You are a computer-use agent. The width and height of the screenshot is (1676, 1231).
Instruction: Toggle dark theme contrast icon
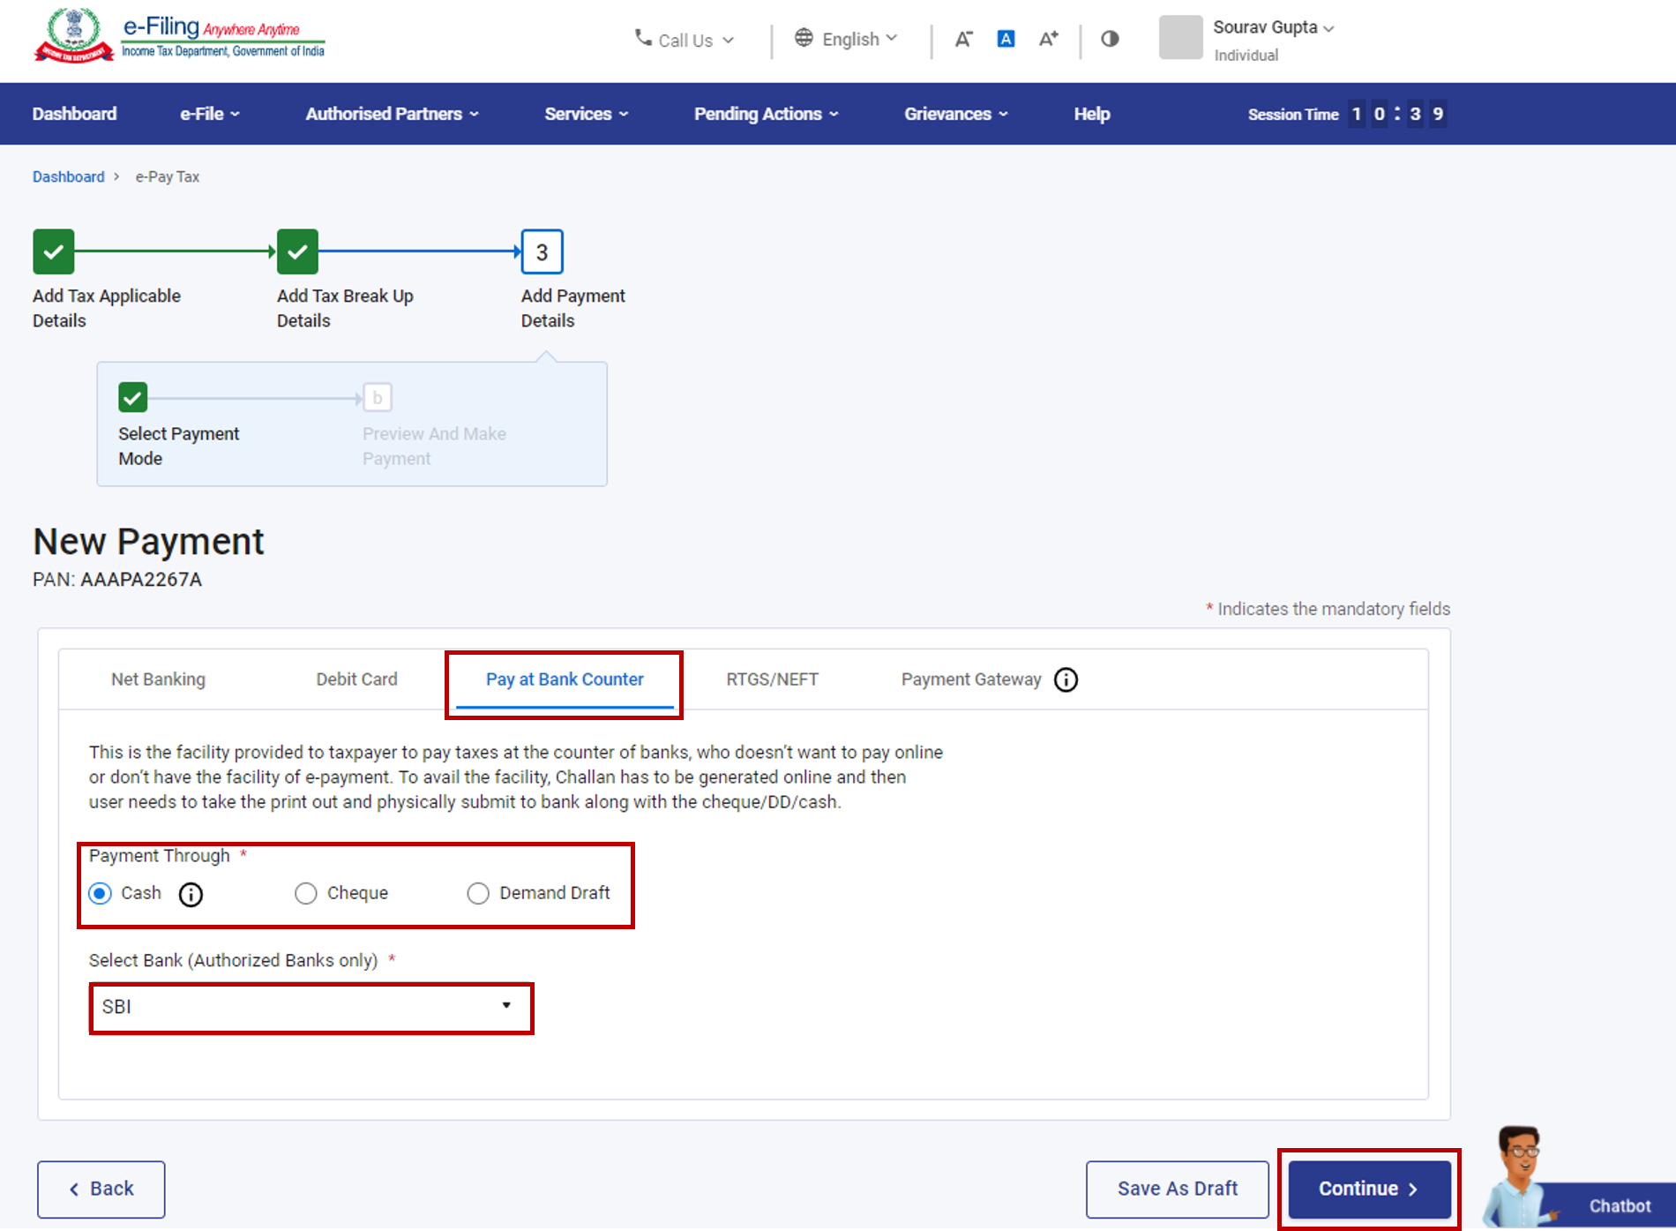pos(1109,39)
